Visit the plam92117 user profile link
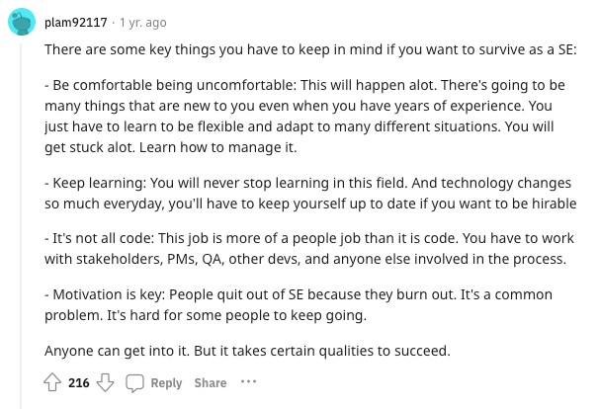 tap(76, 23)
